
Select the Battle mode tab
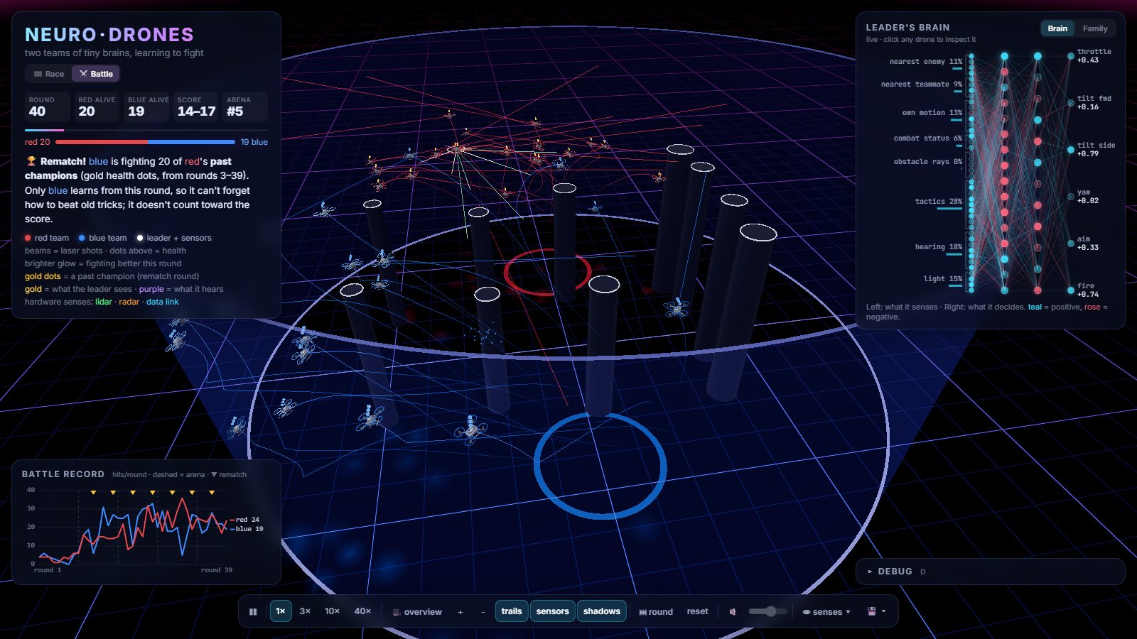96,74
